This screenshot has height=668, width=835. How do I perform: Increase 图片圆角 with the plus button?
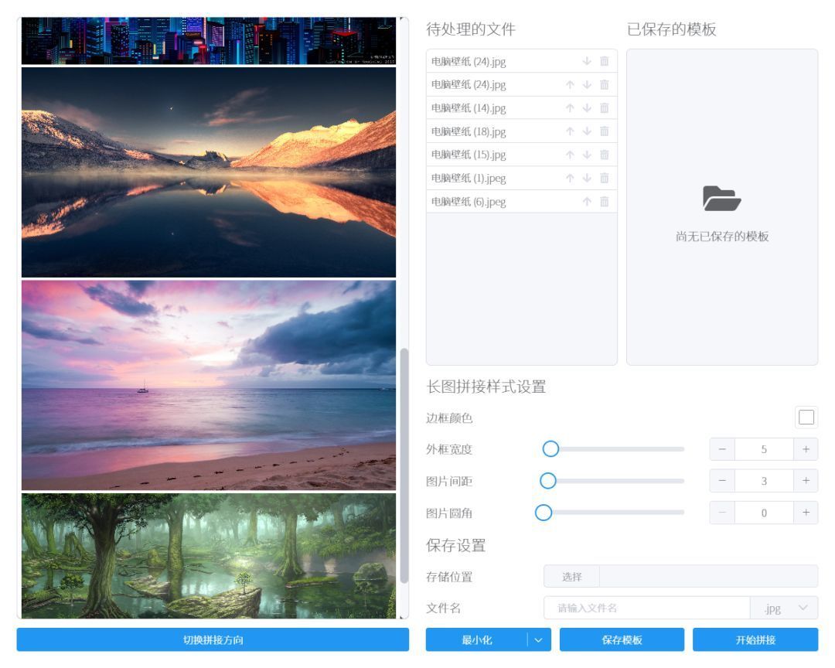point(806,513)
